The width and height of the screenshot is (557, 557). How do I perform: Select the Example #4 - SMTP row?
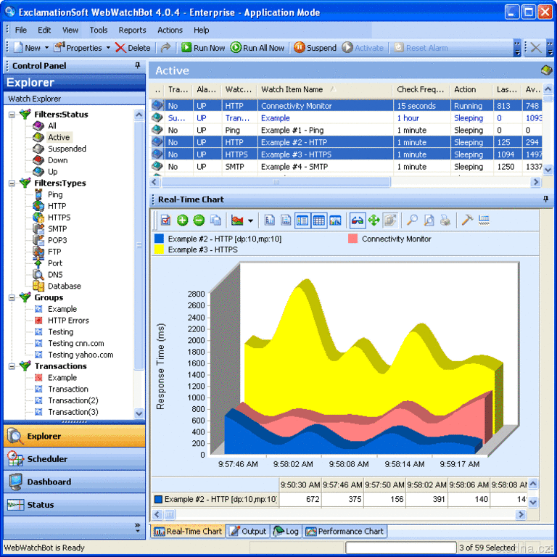(x=345, y=167)
